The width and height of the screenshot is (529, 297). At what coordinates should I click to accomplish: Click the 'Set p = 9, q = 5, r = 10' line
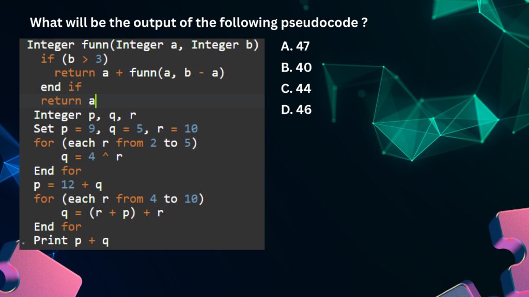(x=116, y=128)
